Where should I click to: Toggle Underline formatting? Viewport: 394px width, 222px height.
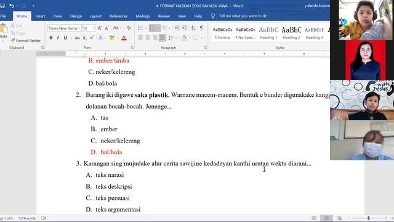(65, 38)
